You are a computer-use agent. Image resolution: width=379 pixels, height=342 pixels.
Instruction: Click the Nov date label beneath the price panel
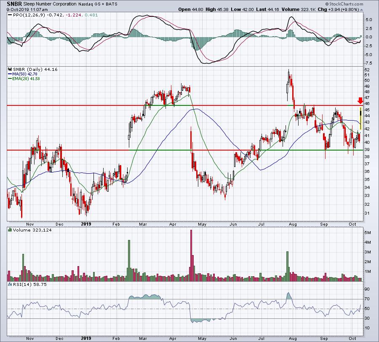(x=30, y=224)
